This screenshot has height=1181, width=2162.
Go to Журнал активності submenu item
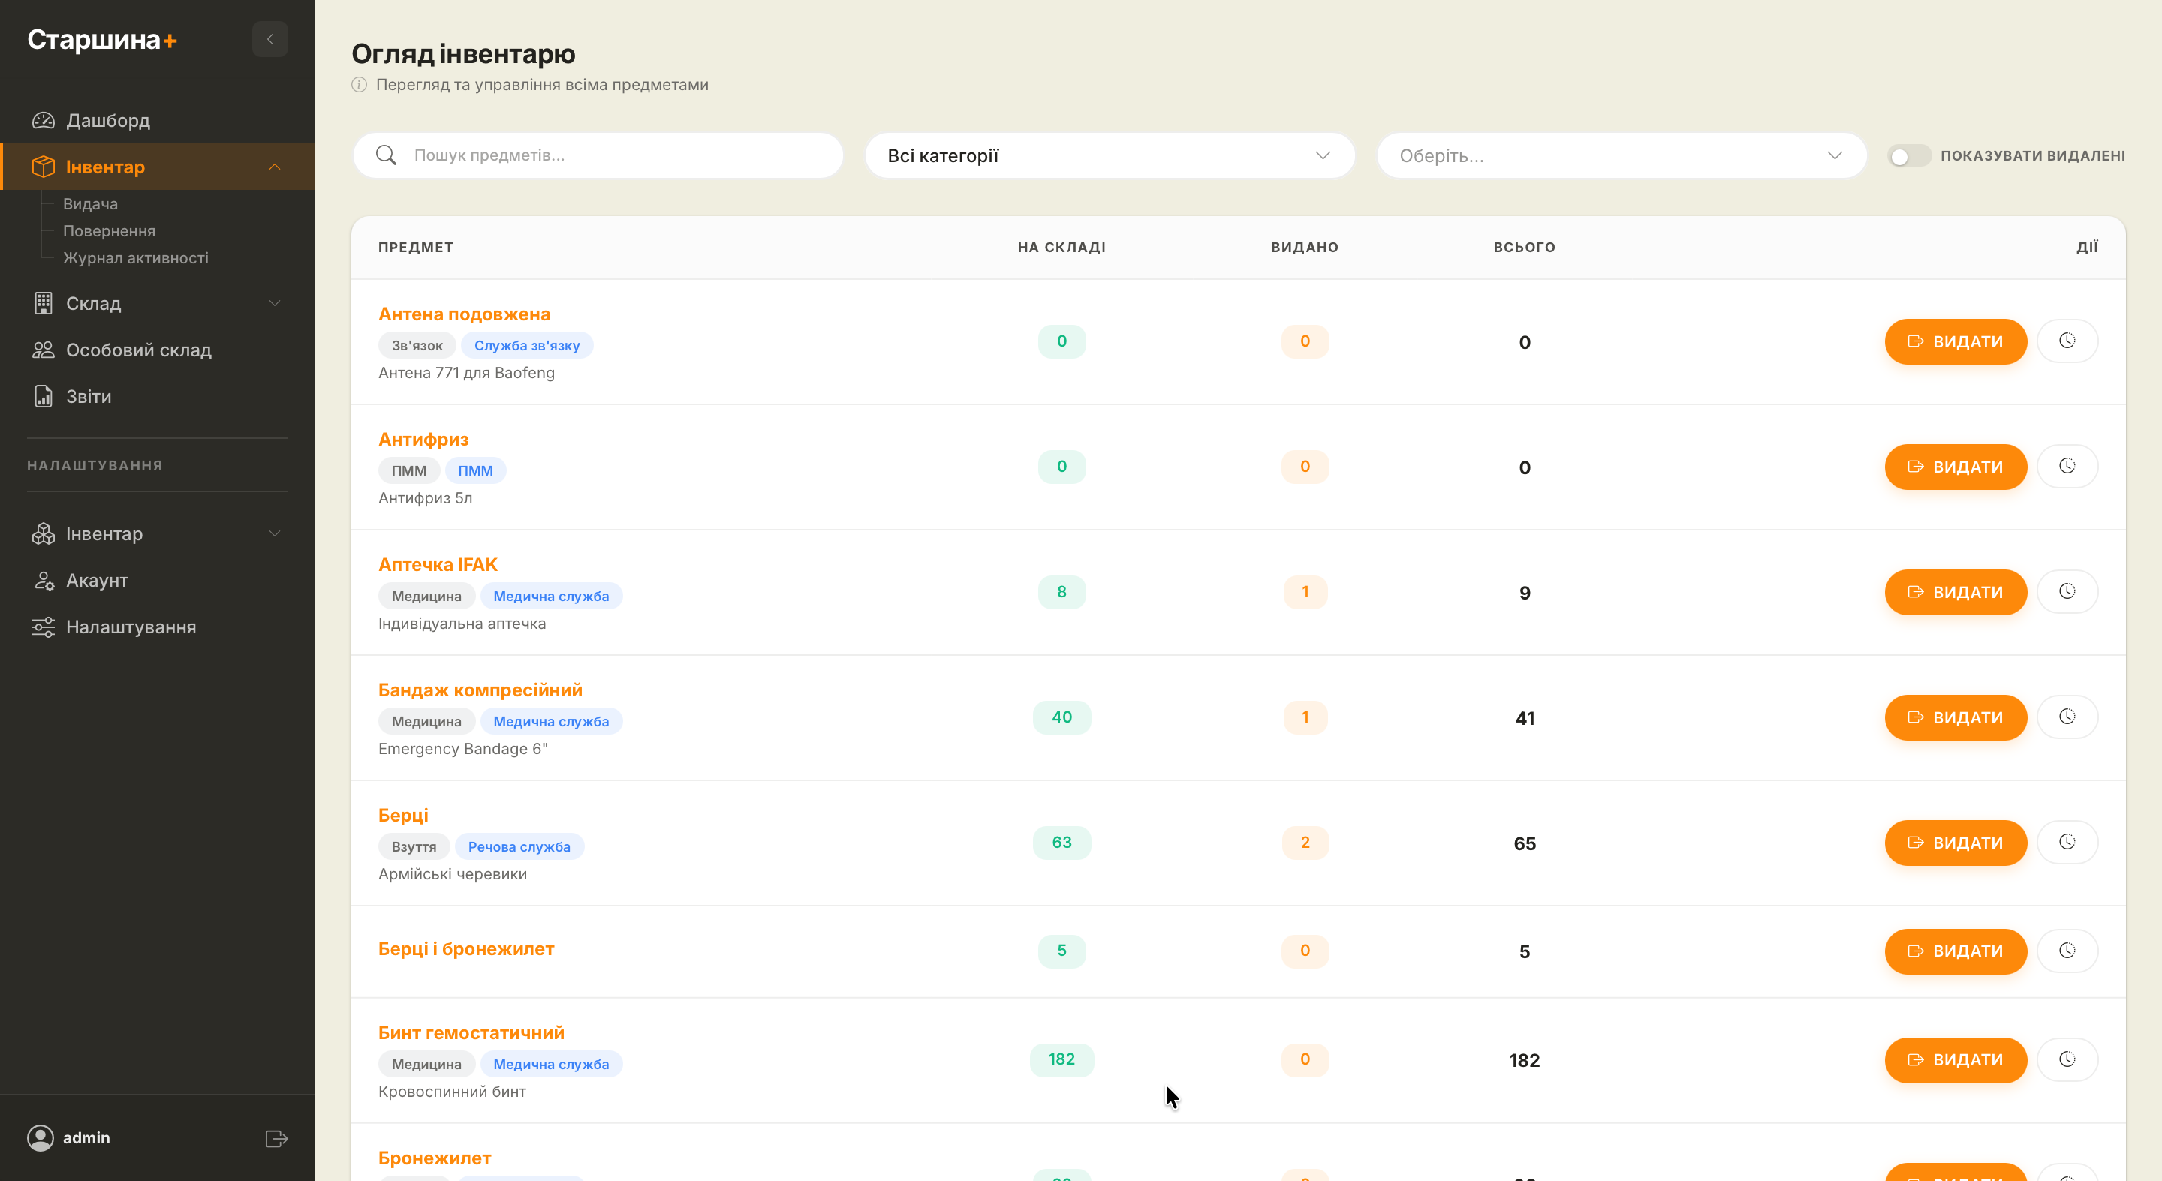(135, 257)
